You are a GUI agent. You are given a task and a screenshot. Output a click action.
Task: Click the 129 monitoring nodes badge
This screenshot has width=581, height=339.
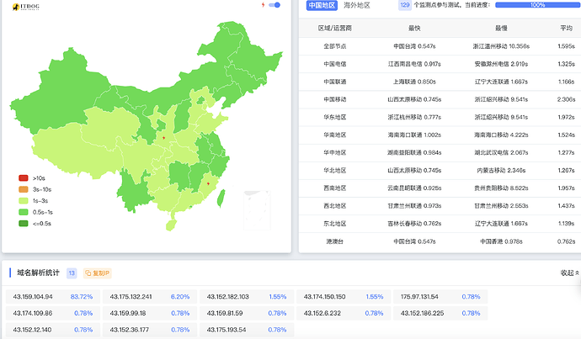pos(405,5)
